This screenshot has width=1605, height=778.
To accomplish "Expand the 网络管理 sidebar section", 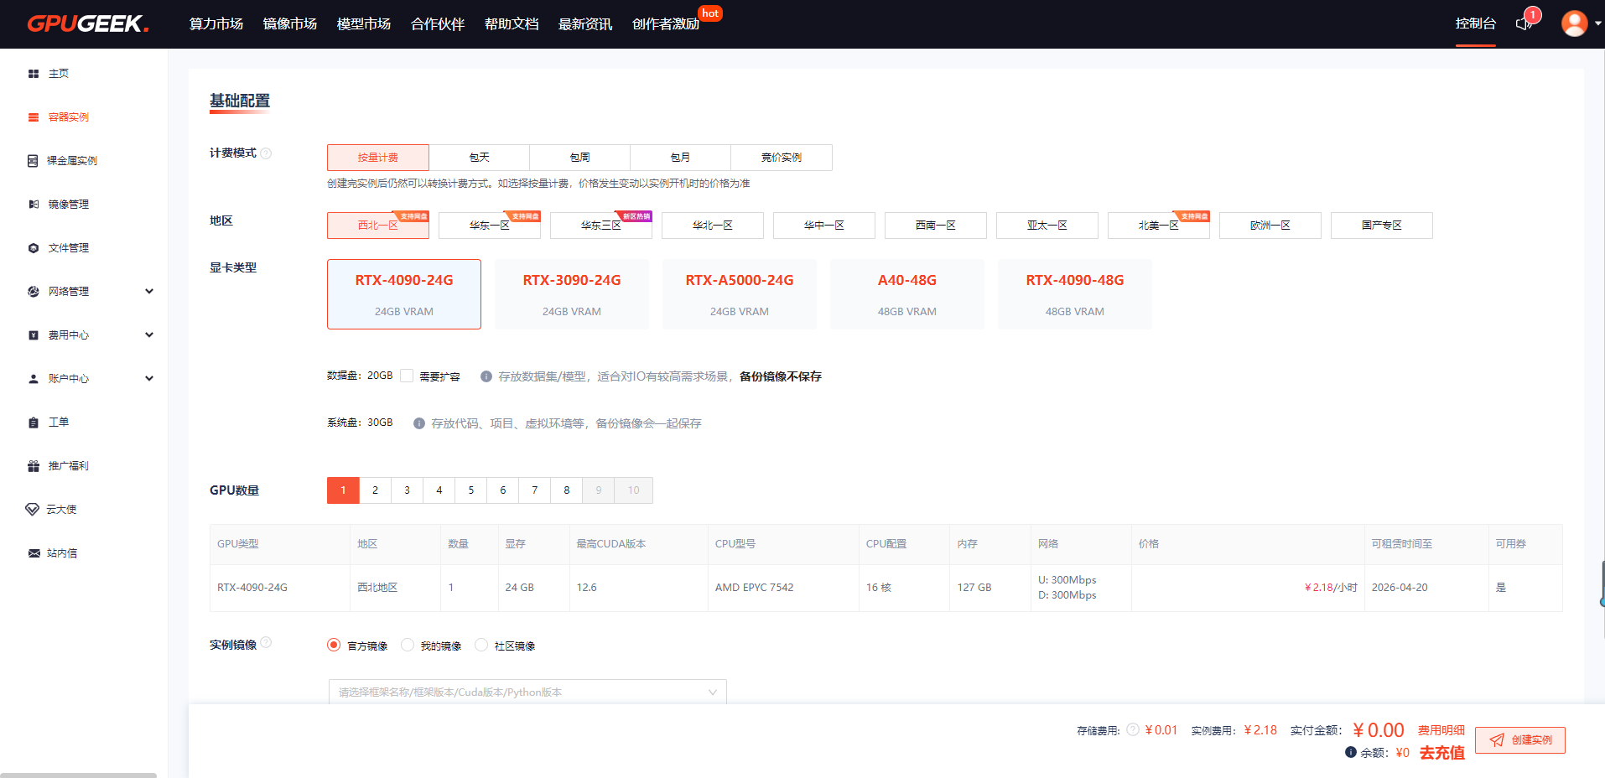I will click(67, 291).
